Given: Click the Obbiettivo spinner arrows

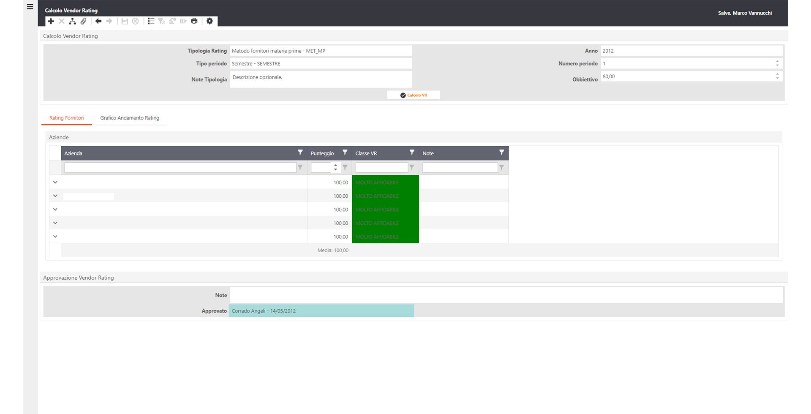Looking at the screenshot, I should 777,76.
